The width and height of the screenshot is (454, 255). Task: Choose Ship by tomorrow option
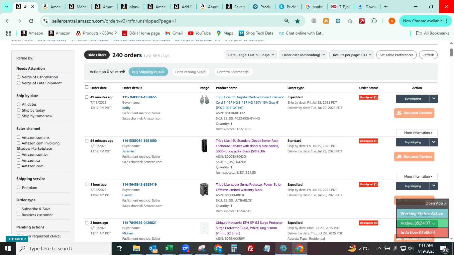[19, 116]
